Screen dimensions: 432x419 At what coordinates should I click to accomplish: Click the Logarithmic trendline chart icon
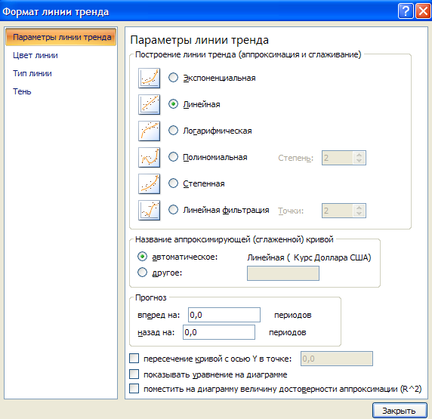coord(149,131)
